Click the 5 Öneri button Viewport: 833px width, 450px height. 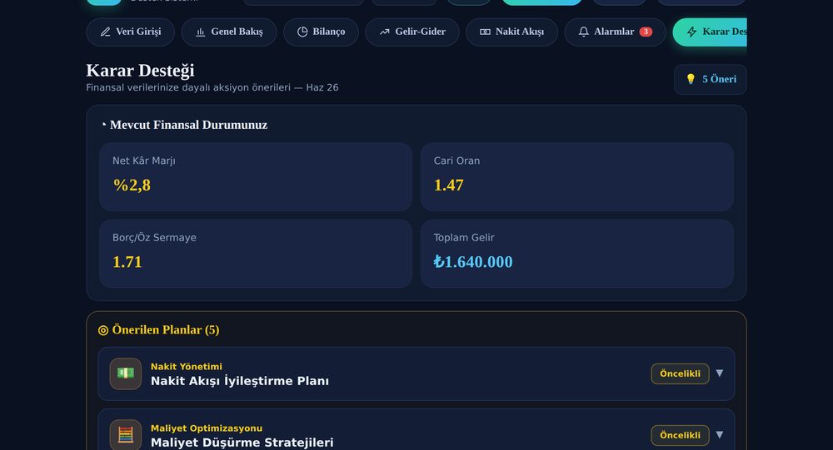coord(711,80)
